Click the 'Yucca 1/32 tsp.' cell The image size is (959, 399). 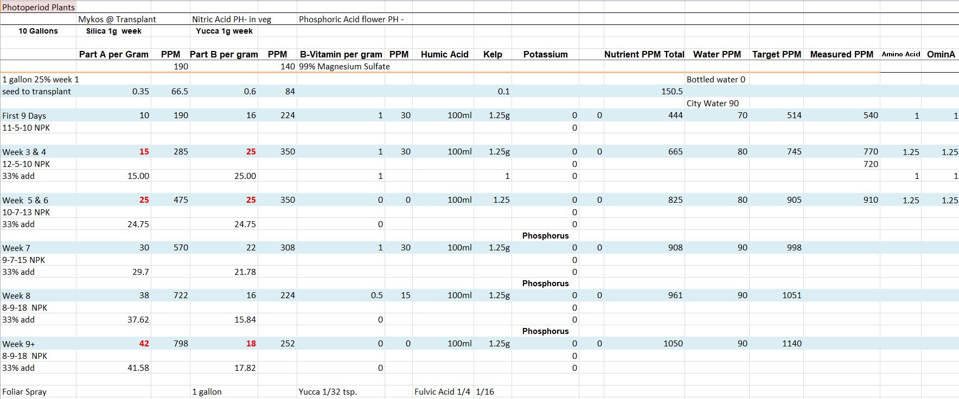tap(328, 391)
